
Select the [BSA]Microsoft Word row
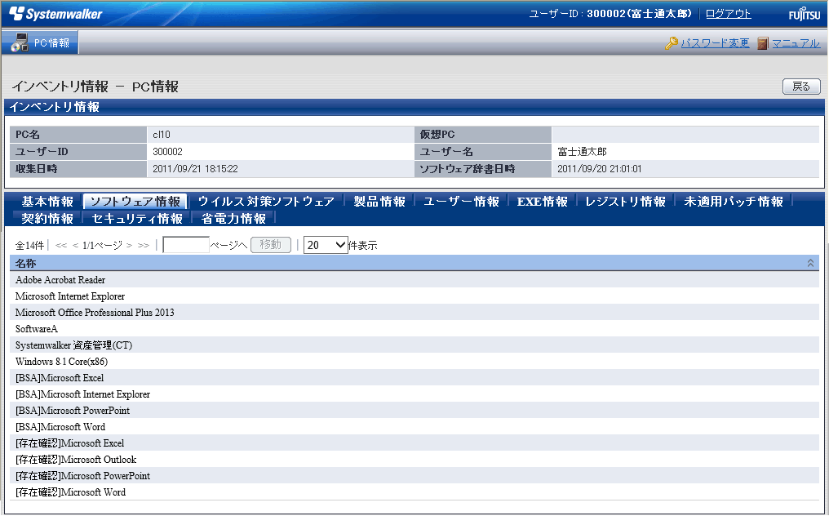pyautogui.click(x=414, y=426)
